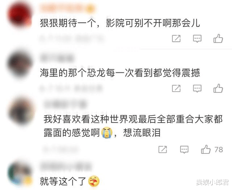
Task: Reply to the 影院可别不开 comment
Action: pyautogui.click(x=197, y=39)
